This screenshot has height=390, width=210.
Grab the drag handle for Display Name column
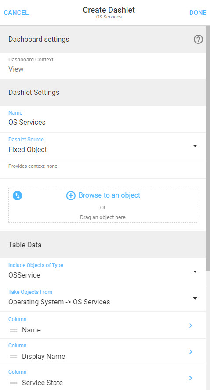14,357
